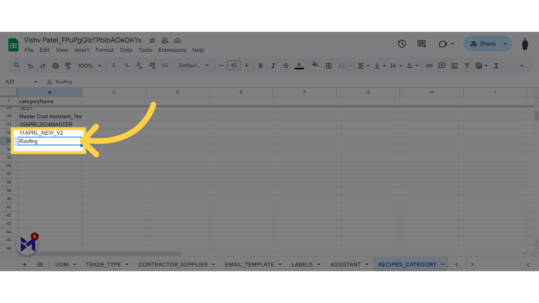Toggle italic formatting in toolbar

pos(273,65)
